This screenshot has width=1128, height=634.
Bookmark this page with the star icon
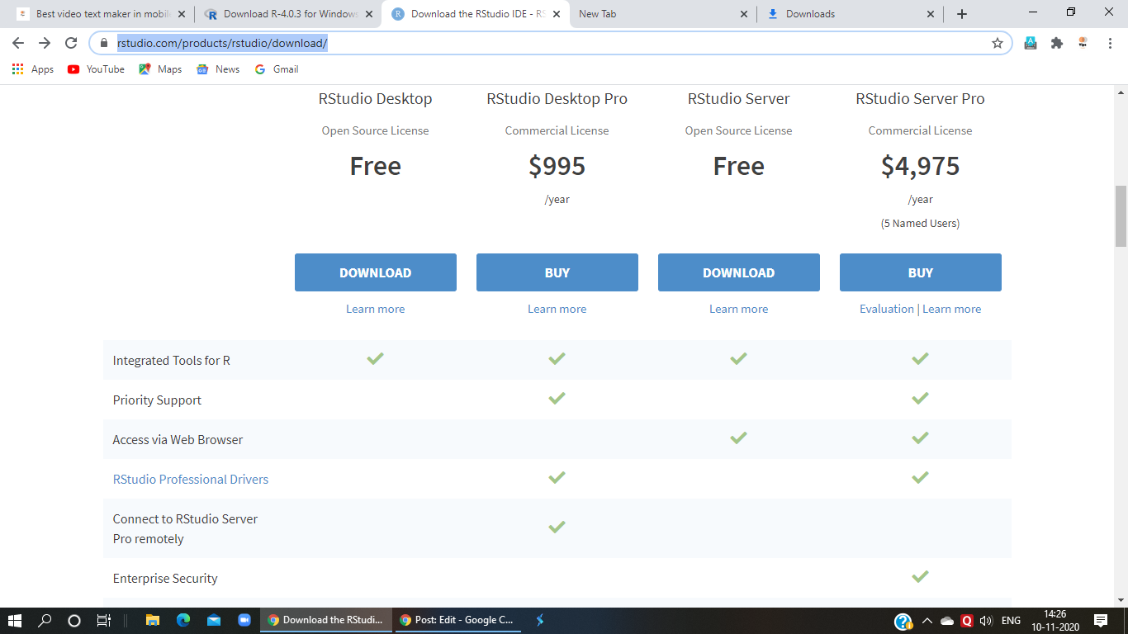pos(998,43)
